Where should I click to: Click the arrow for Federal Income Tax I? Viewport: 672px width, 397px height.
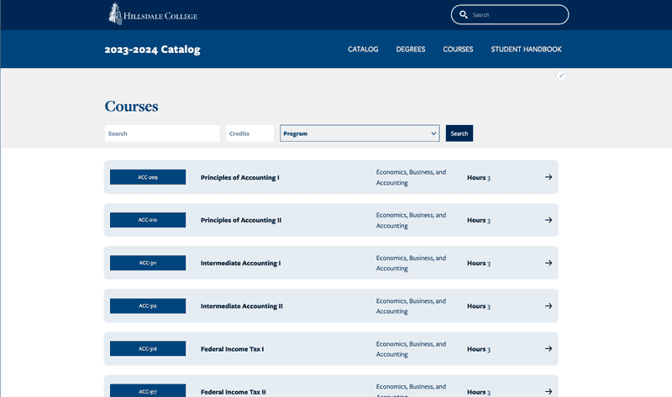tap(549, 348)
